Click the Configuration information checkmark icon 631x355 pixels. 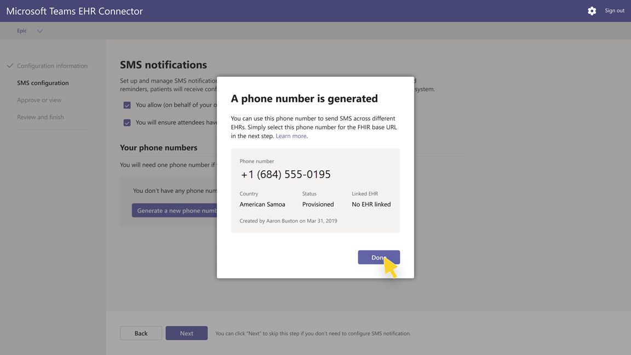pos(10,66)
